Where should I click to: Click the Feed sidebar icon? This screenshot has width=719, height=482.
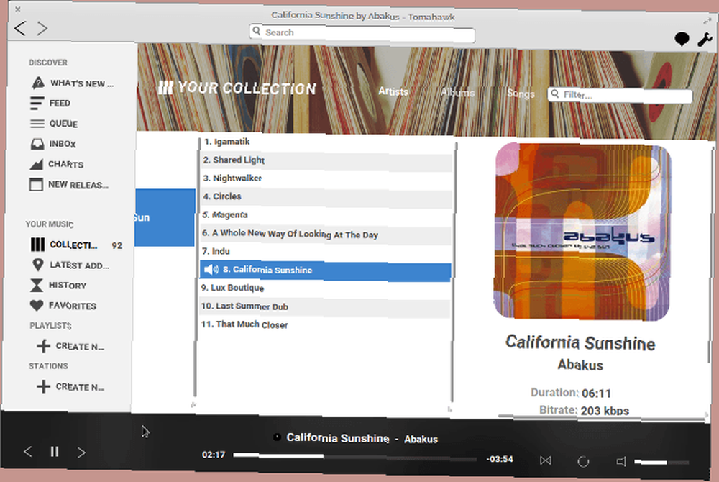point(37,103)
